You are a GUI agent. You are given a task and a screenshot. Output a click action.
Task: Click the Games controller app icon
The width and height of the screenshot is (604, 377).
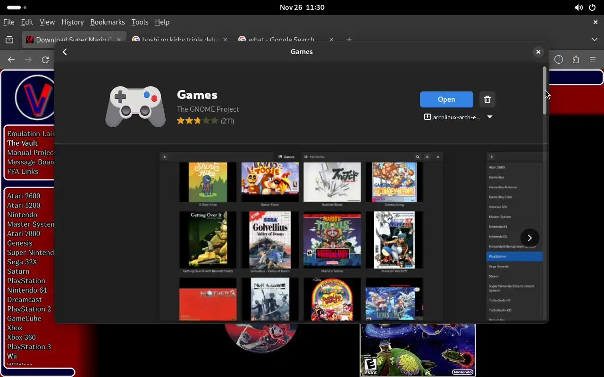pyautogui.click(x=135, y=107)
